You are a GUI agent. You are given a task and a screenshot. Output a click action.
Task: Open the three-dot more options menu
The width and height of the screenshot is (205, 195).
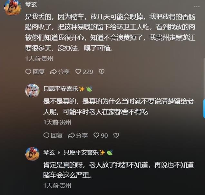[197, 6]
